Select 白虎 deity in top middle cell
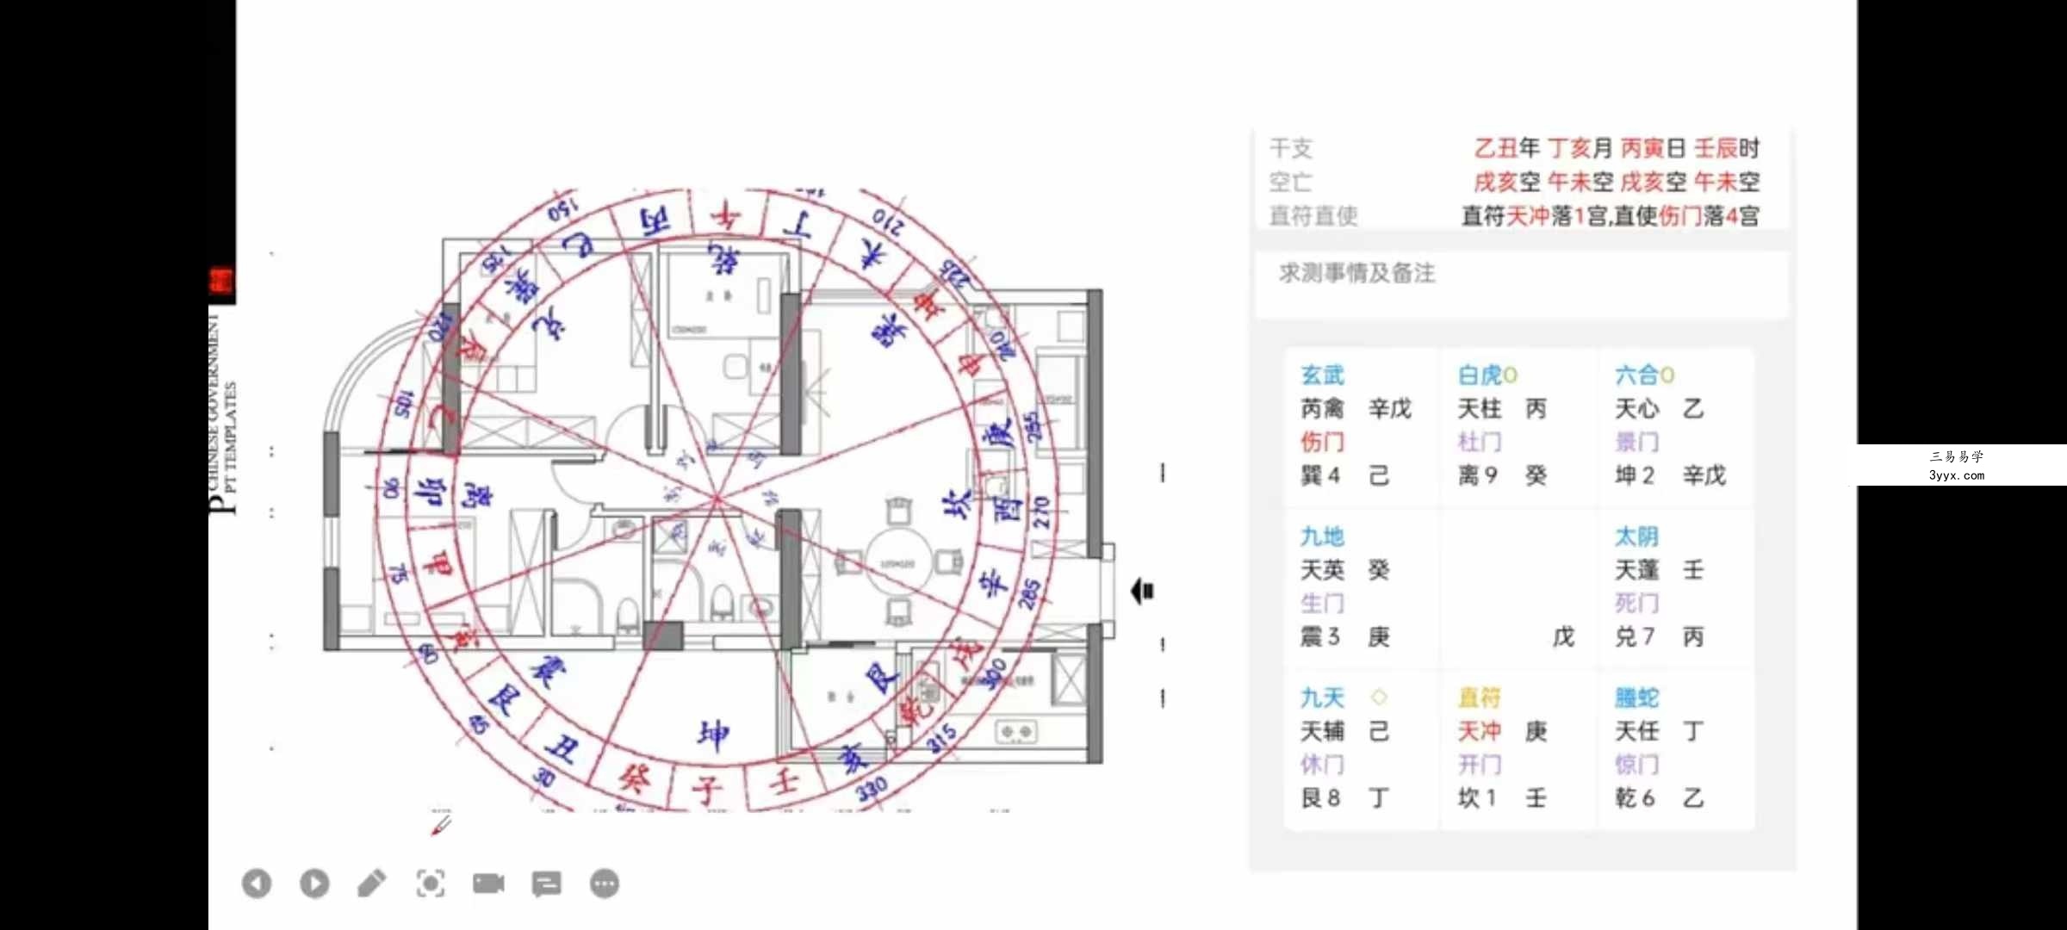The height and width of the screenshot is (930, 2067). pos(1480,375)
